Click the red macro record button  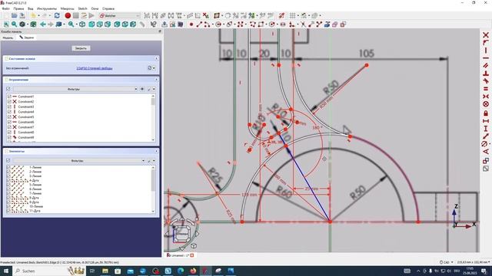point(68,15)
